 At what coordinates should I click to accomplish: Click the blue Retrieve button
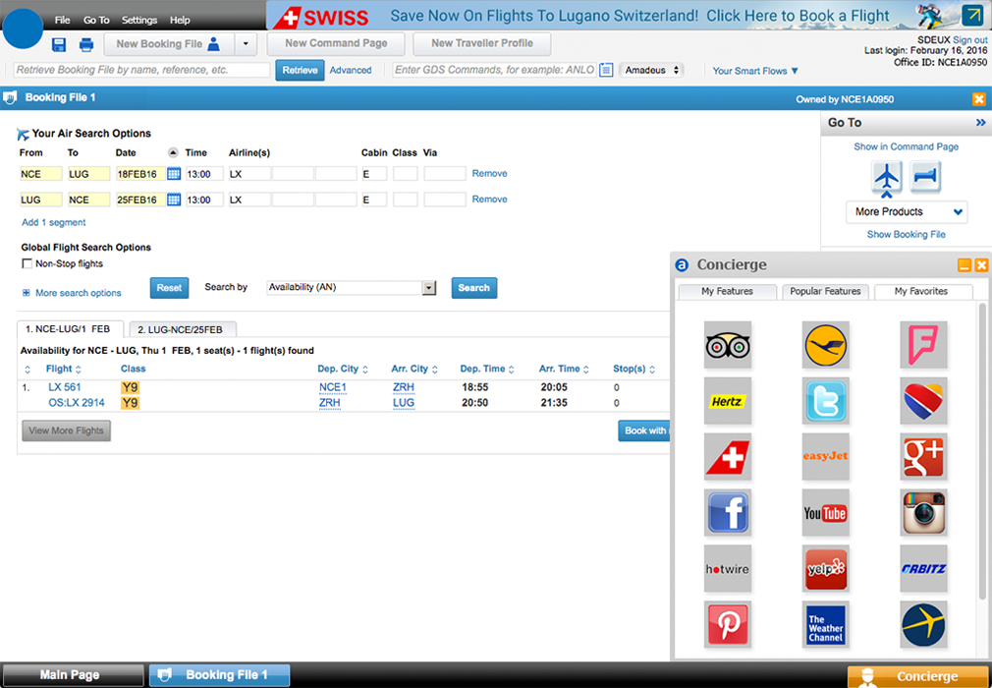(300, 70)
